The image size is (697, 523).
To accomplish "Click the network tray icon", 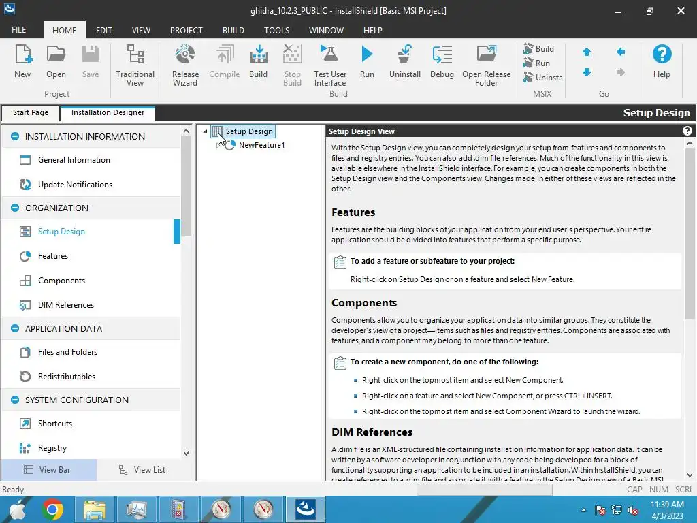I will [617, 509].
